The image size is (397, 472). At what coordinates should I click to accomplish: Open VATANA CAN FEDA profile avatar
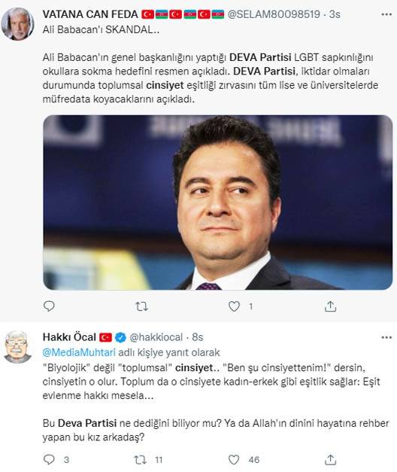(17, 24)
